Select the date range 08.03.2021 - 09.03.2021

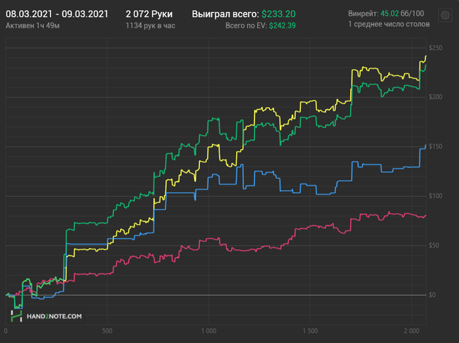tap(57, 14)
